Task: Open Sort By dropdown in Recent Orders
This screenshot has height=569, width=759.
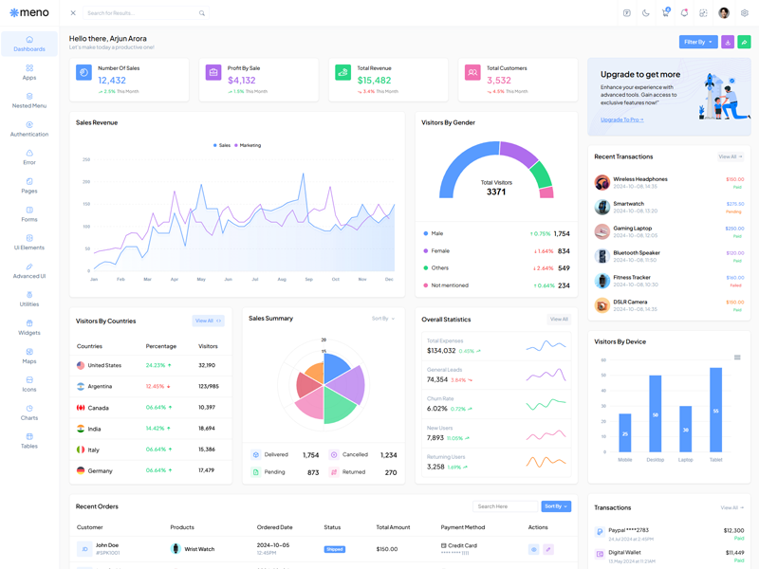Action: click(556, 506)
